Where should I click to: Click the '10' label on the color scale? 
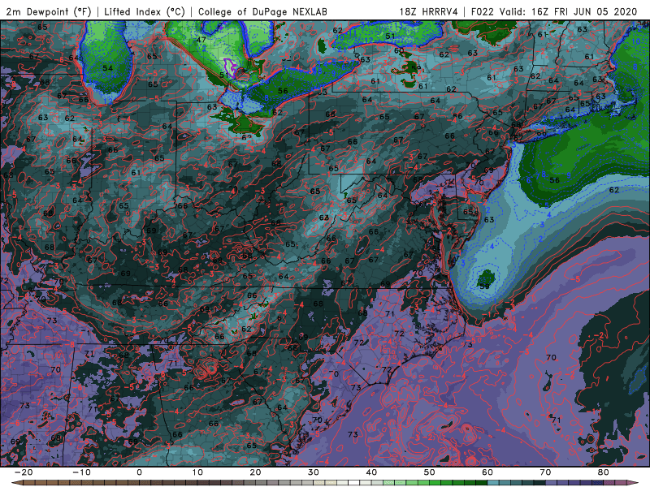coord(197,472)
